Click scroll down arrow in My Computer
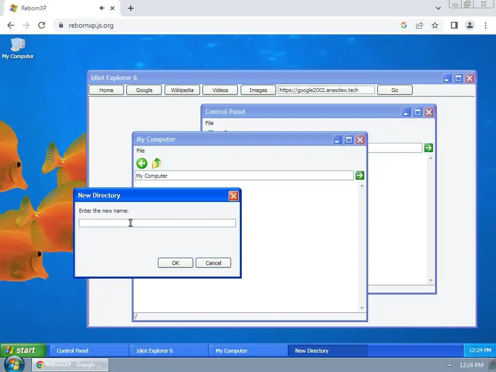The image size is (496, 372). coord(362,308)
